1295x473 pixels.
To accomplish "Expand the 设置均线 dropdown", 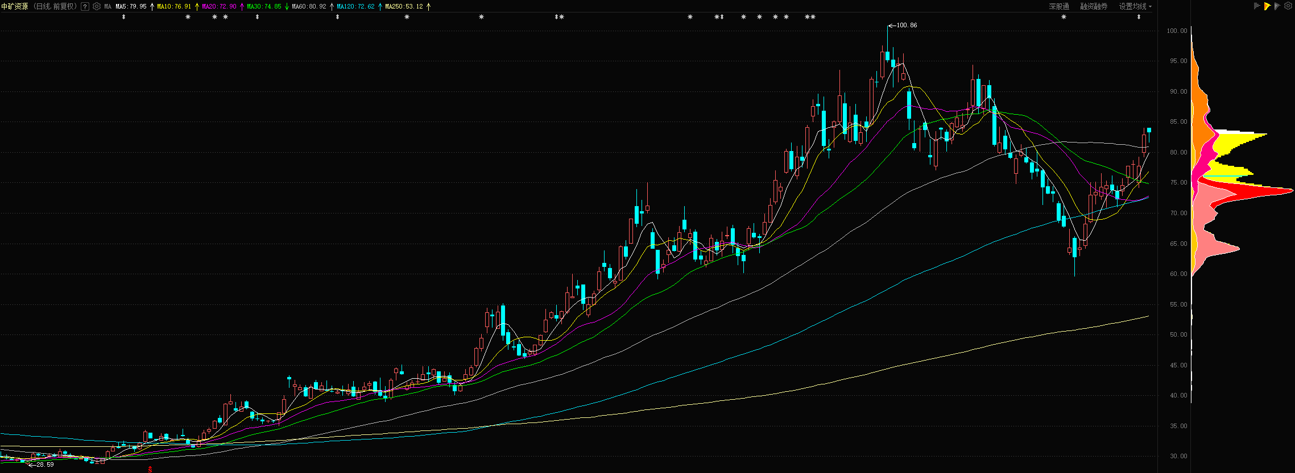I will (x=1135, y=6).
